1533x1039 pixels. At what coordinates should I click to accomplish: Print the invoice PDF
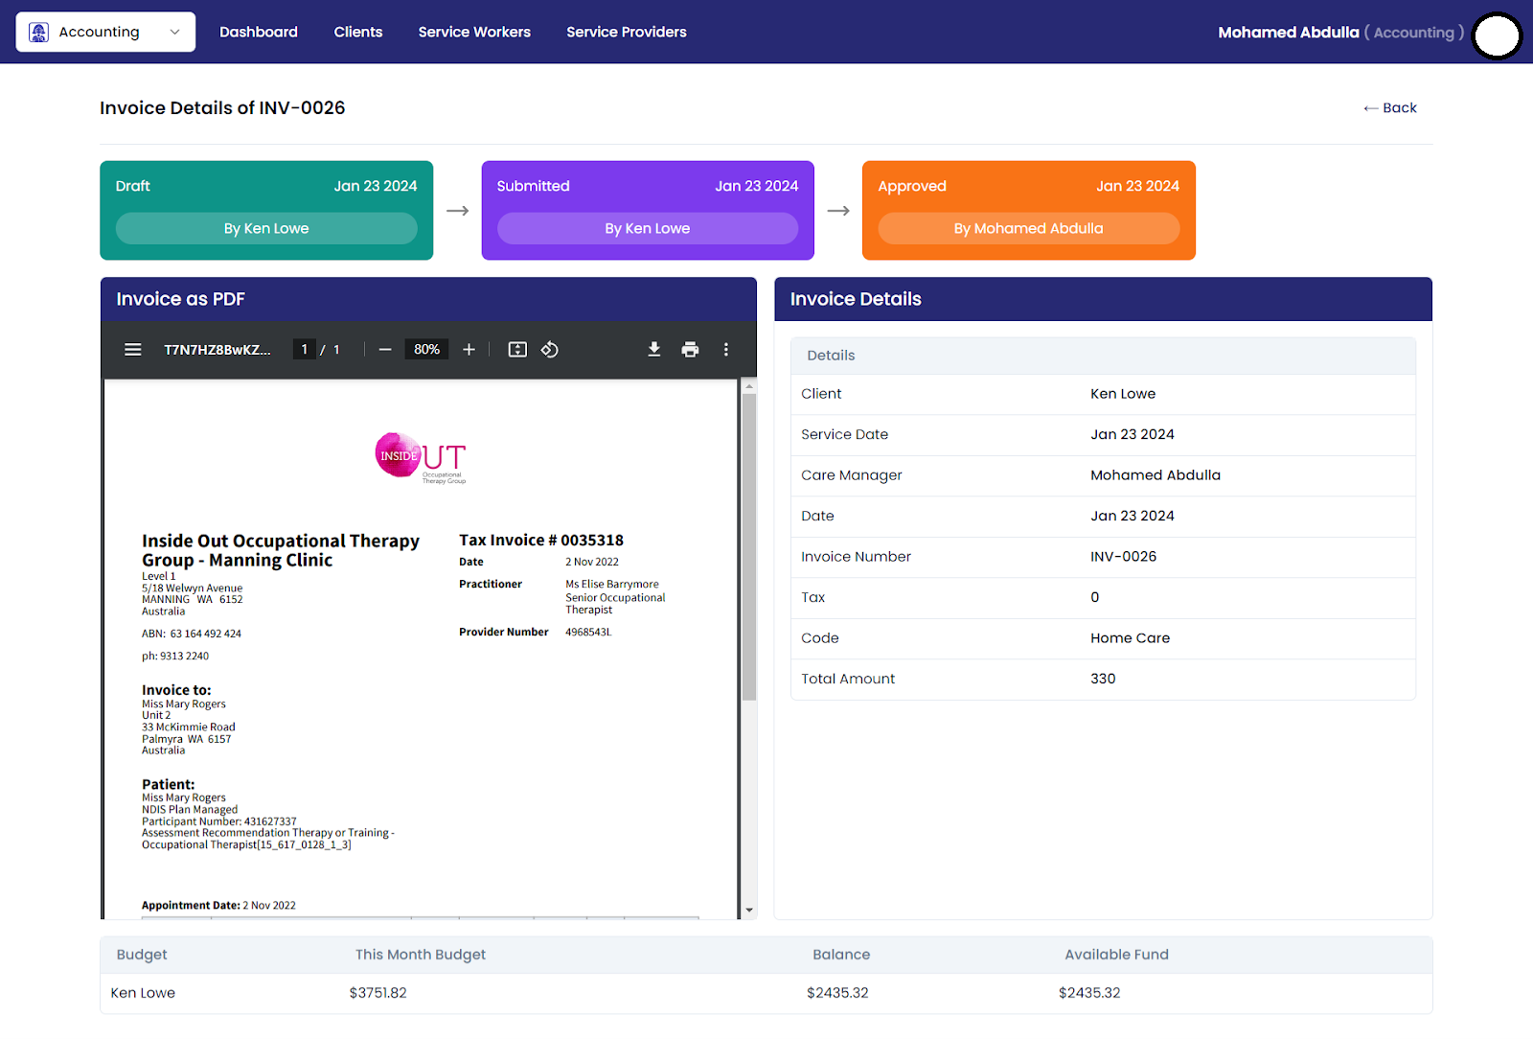coord(690,350)
